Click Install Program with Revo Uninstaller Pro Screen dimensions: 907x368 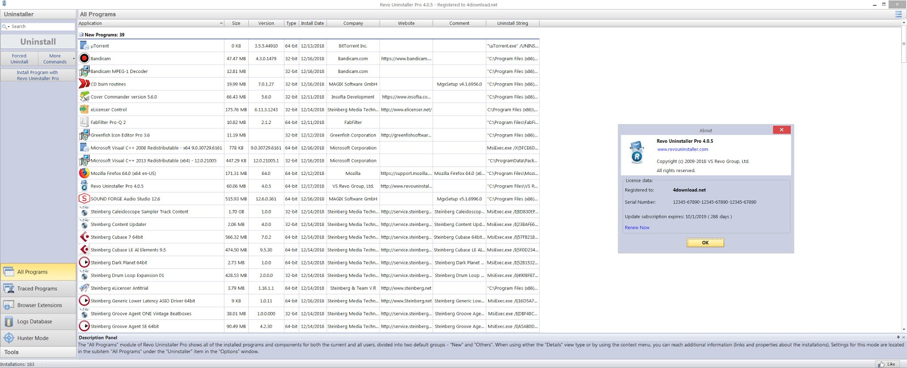(x=37, y=75)
